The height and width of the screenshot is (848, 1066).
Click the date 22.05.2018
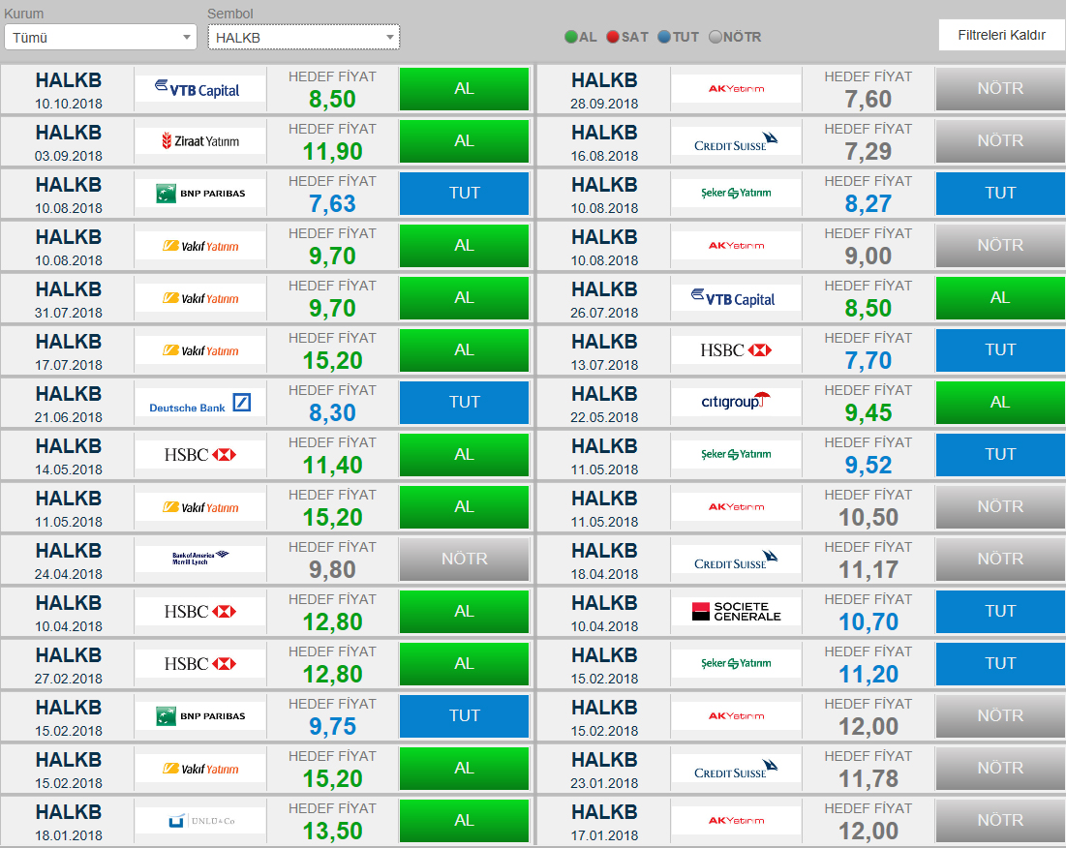coord(604,418)
